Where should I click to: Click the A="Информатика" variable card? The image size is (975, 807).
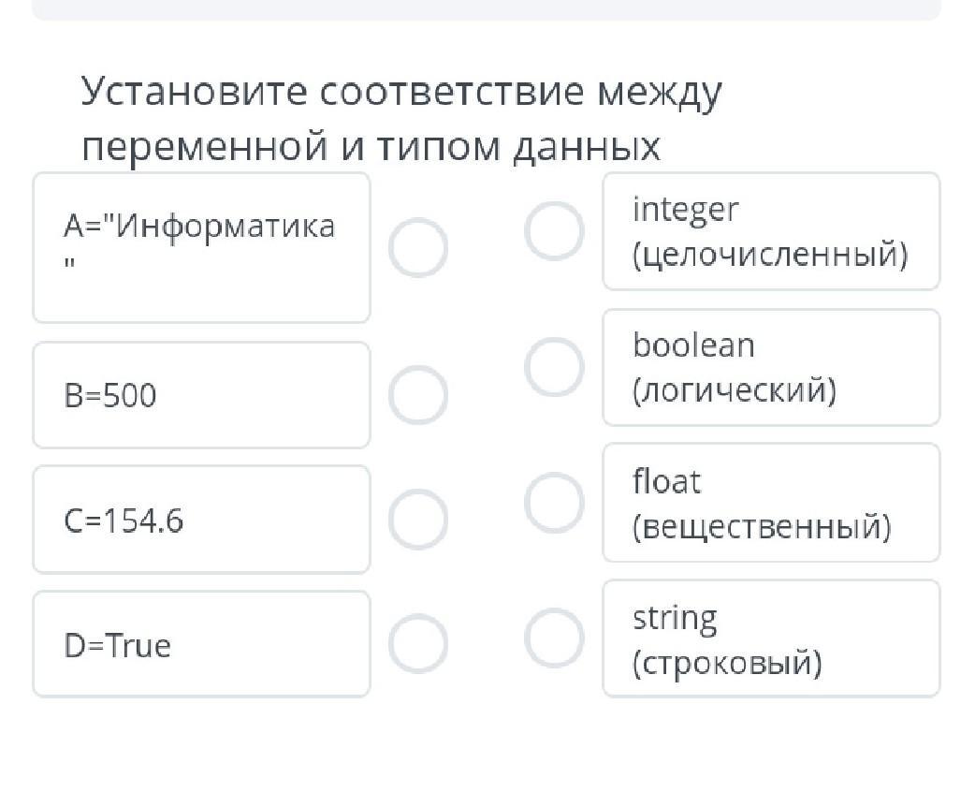pos(201,248)
